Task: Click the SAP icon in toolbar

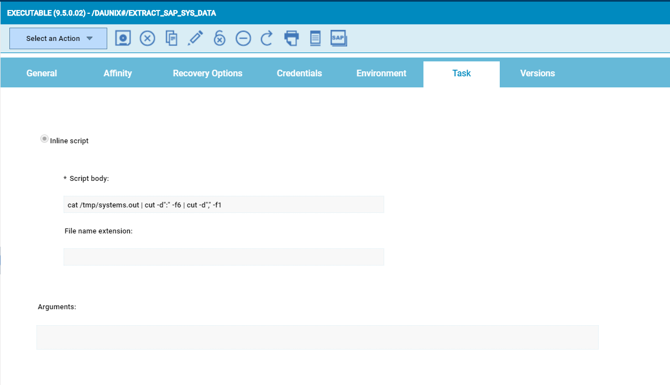Action: (338, 38)
